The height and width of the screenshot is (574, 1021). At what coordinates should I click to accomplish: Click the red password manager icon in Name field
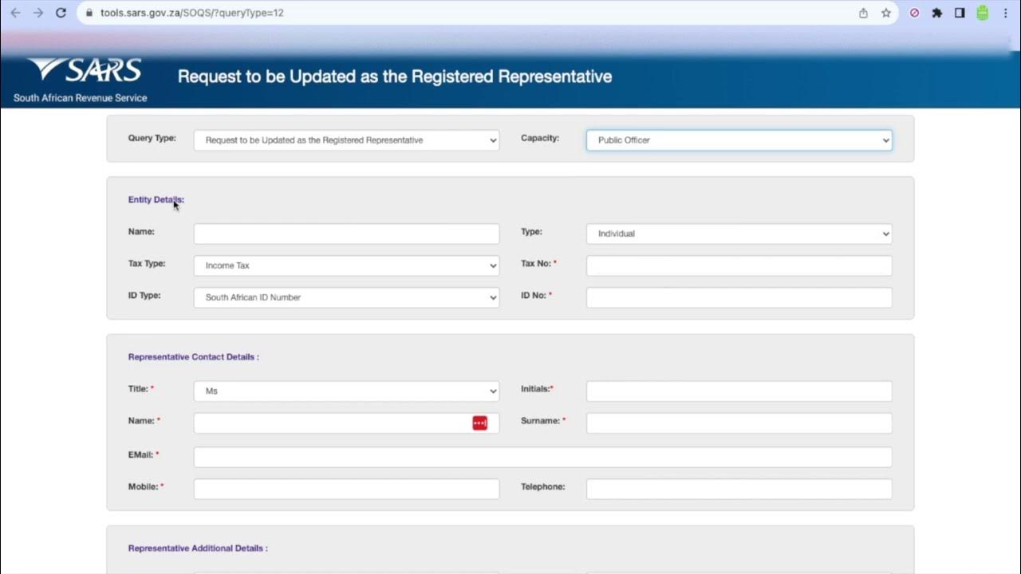point(479,423)
